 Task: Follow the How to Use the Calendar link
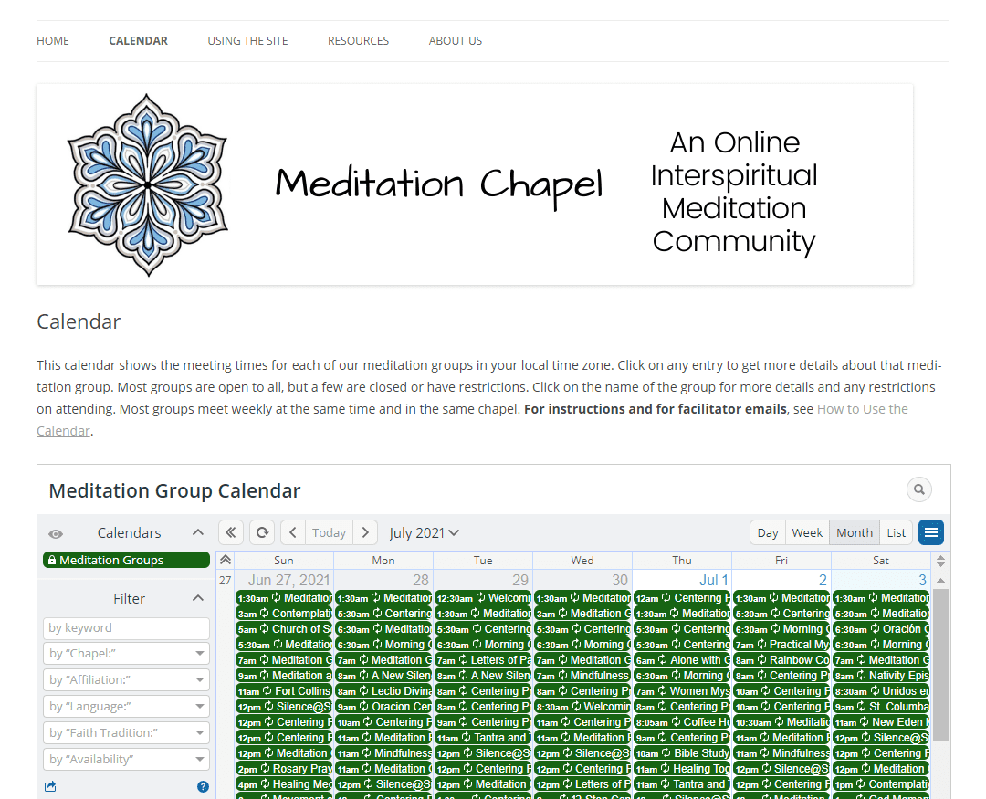[862, 409]
